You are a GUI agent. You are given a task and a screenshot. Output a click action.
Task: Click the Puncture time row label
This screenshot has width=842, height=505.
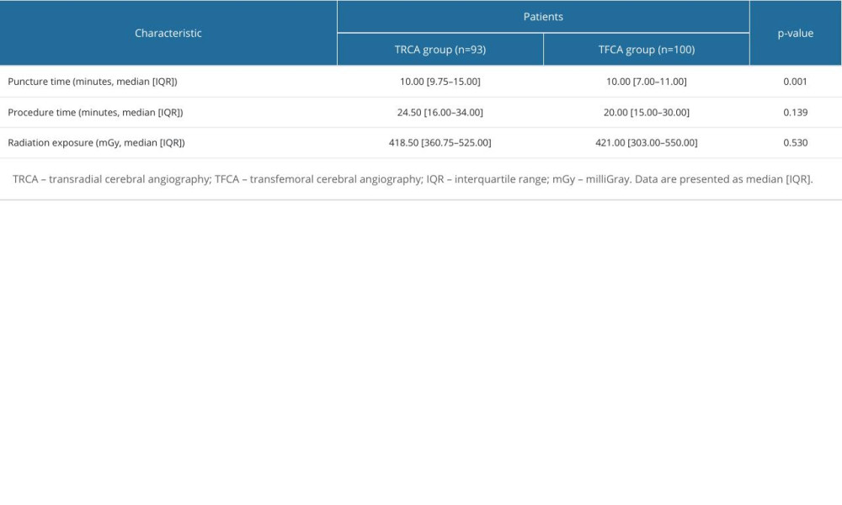(x=93, y=82)
